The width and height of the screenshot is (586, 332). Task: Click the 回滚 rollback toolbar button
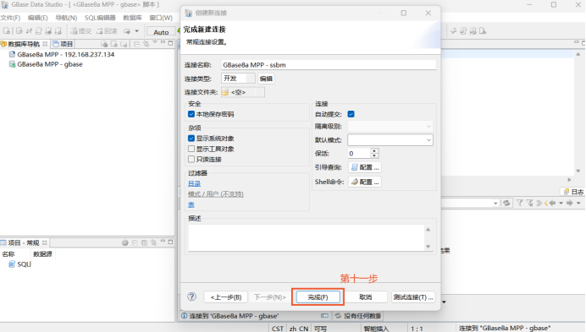[x=107, y=31]
